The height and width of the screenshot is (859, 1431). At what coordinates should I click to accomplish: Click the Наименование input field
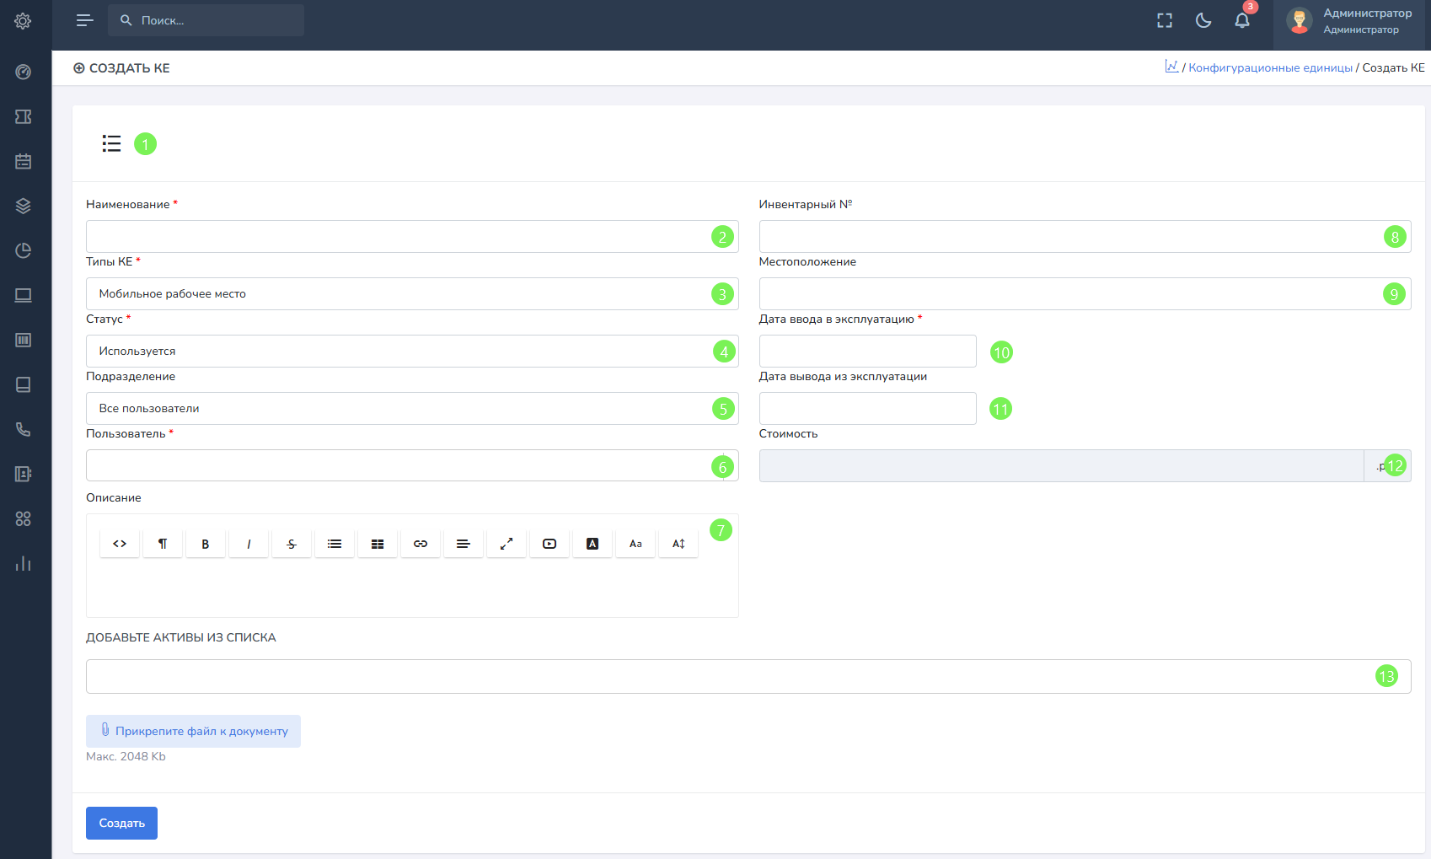click(x=396, y=237)
